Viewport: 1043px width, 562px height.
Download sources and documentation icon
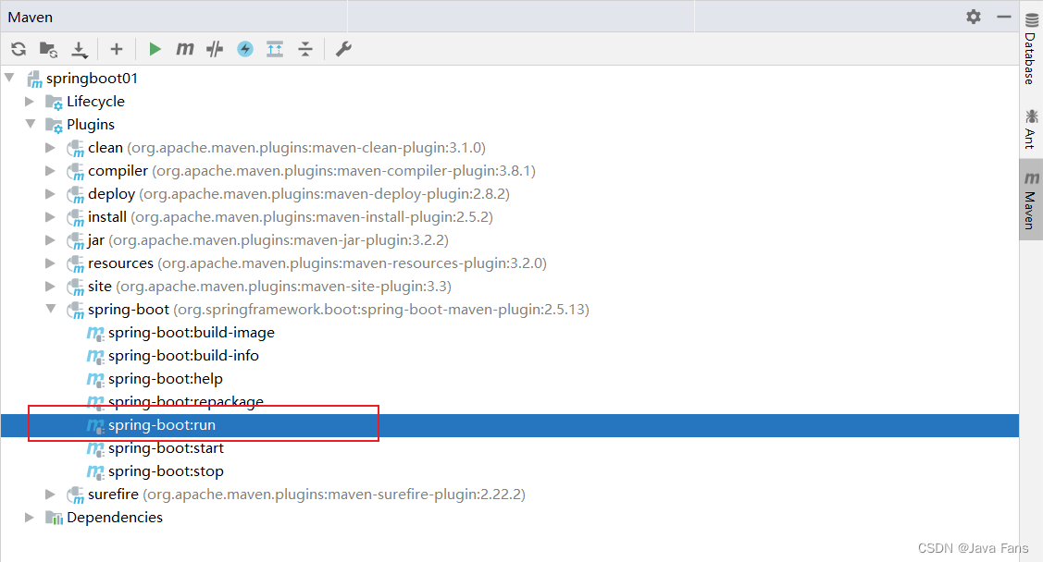point(80,49)
